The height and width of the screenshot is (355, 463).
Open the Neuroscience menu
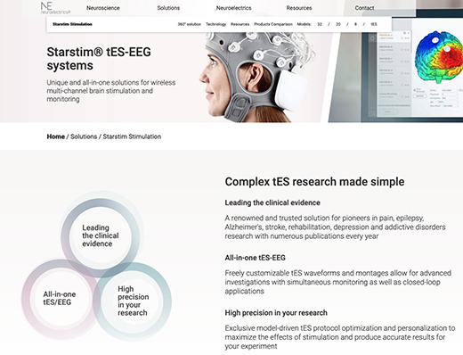pos(103,8)
